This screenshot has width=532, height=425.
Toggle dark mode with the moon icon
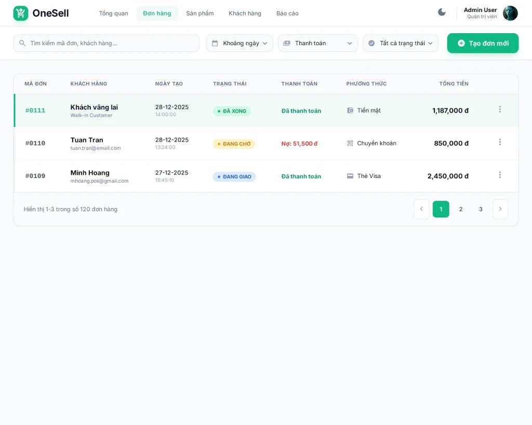(x=442, y=12)
